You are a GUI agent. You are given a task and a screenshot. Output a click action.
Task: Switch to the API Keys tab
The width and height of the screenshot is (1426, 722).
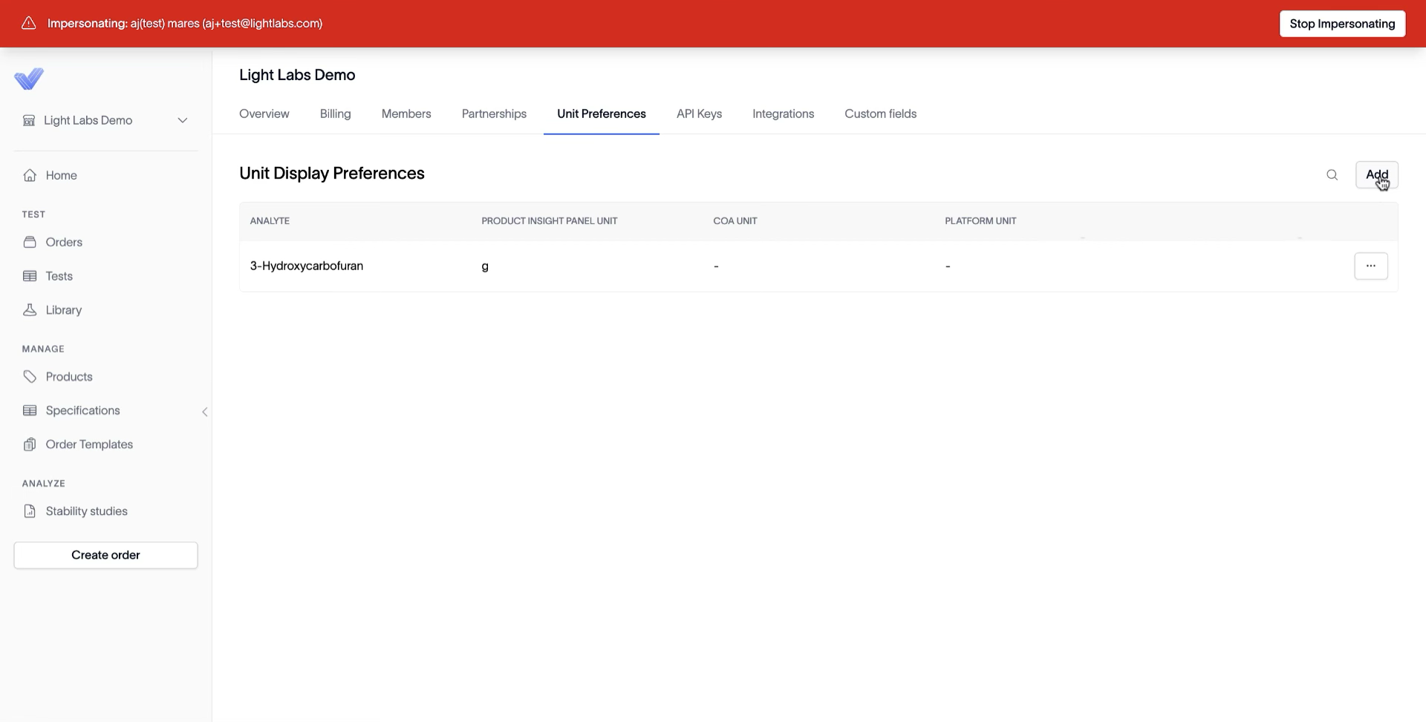699,114
